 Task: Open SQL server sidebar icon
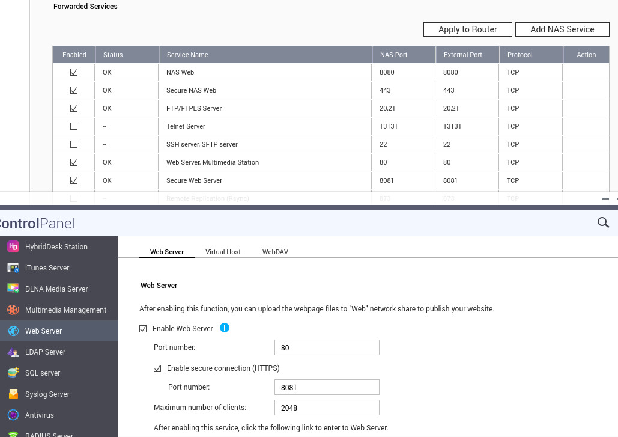pos(13,373)
